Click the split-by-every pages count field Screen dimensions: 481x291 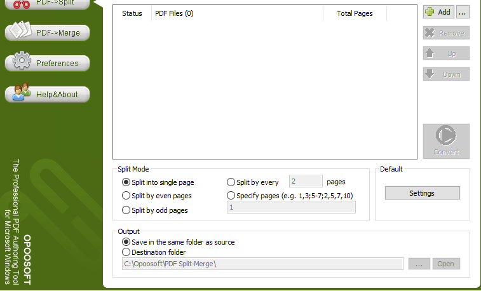point(306,181)
